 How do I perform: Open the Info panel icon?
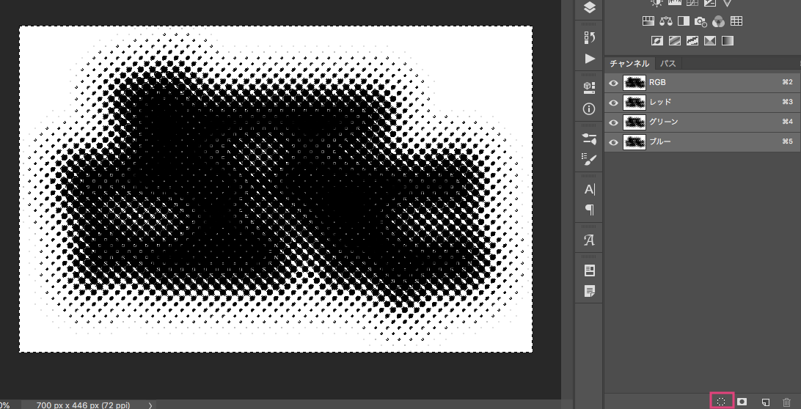tap(590, 108)
